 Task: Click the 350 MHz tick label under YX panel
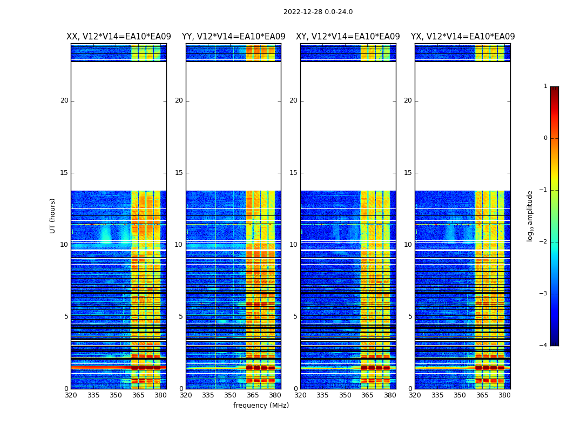pyautogui.click(x=460, y=395)
